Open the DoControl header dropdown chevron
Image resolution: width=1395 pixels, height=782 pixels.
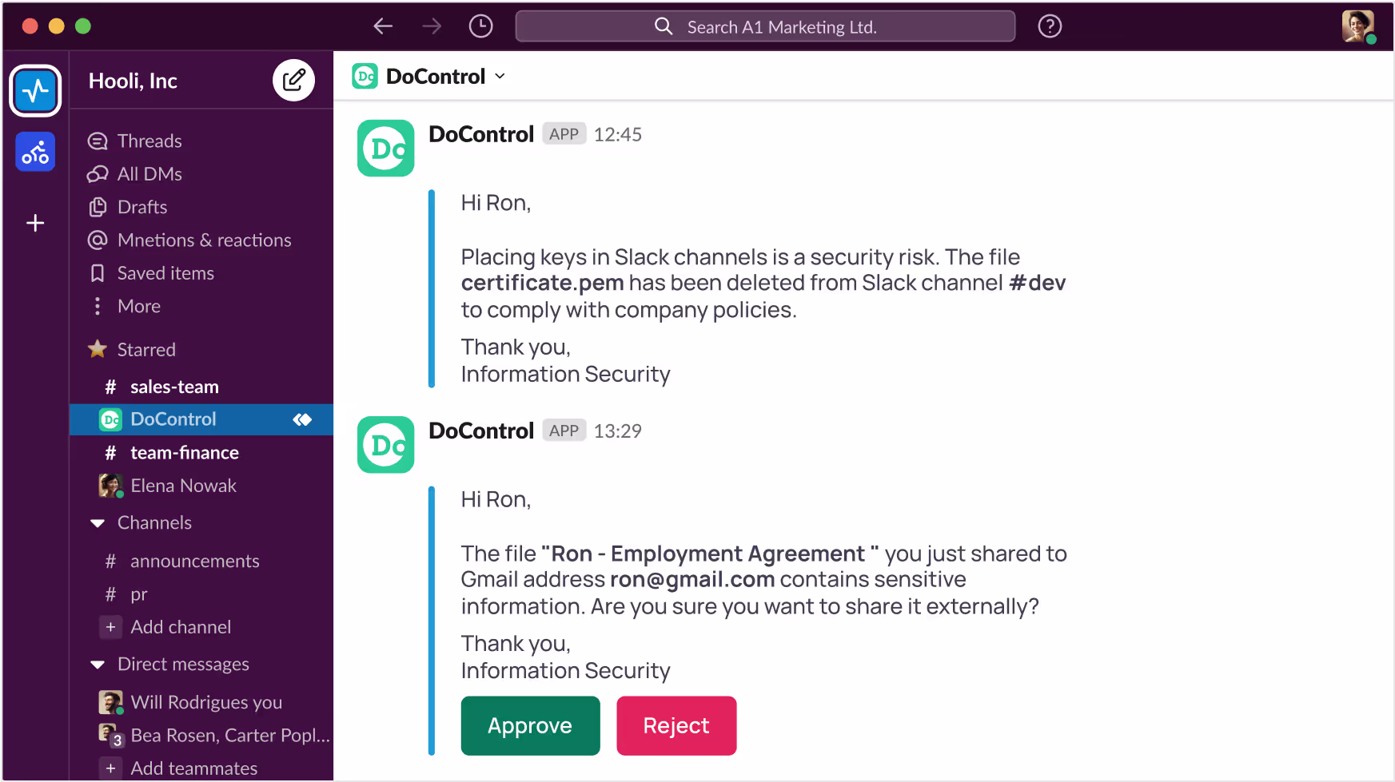pos(500,77)
